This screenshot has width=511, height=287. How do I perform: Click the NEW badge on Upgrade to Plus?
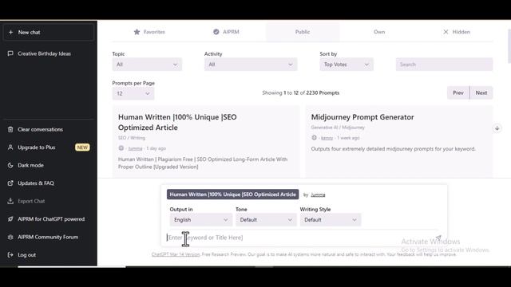point(82,147)
